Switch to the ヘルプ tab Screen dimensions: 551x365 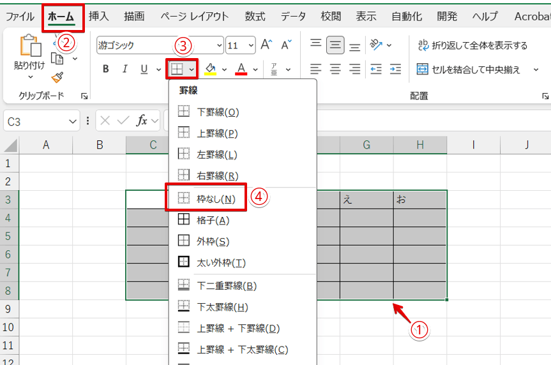(485, 16)
